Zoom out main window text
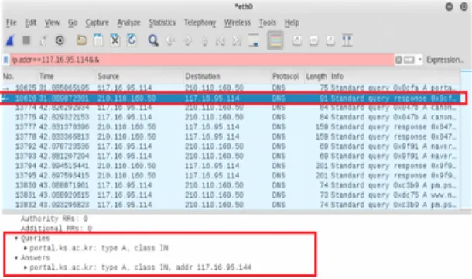Image resolution: width=472 pixels, height=279 pixels. (313, 40)
